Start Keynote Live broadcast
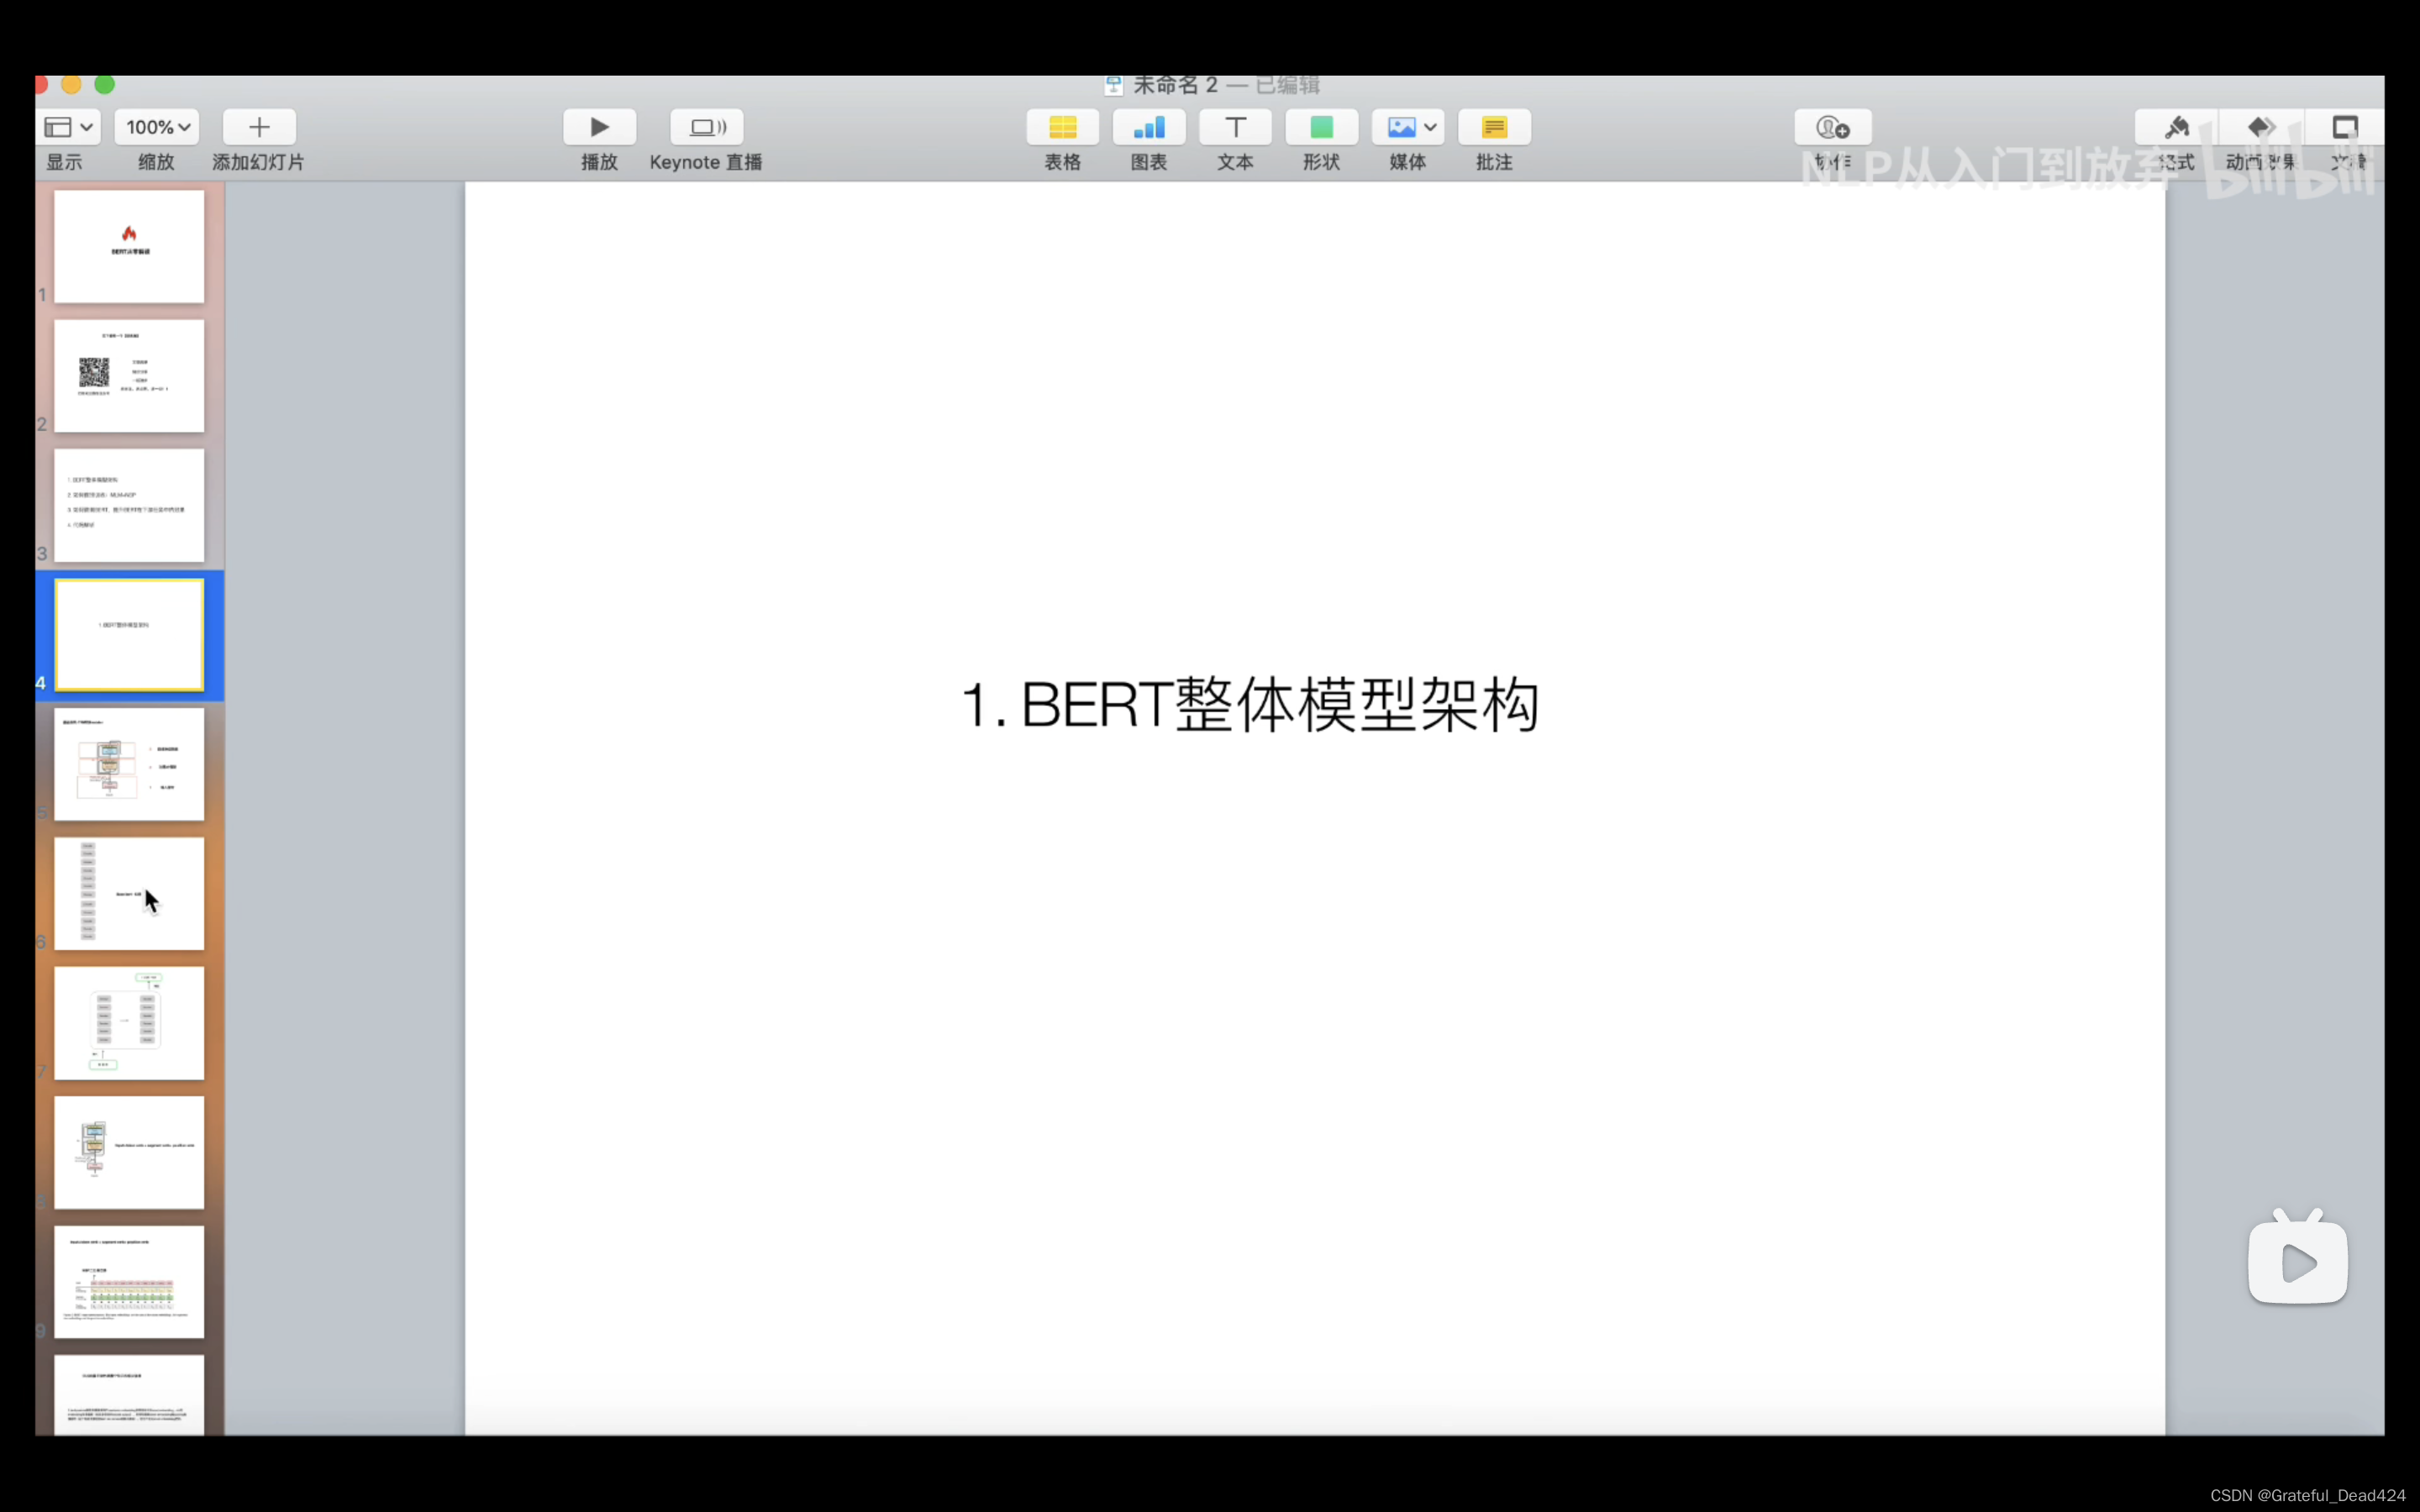The width and height of the screenshot is (2420, 1512). pos(706,127)
